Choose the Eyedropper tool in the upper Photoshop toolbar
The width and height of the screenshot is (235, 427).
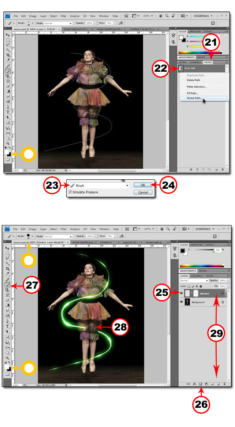point(8,60)
